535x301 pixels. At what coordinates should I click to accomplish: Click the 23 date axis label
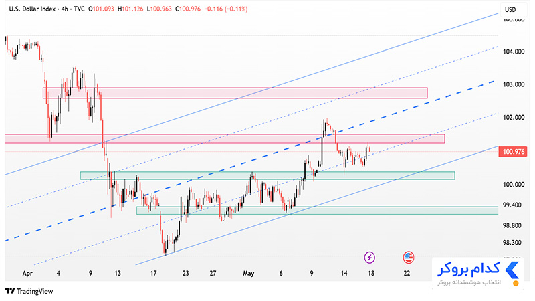pos(186,274)
